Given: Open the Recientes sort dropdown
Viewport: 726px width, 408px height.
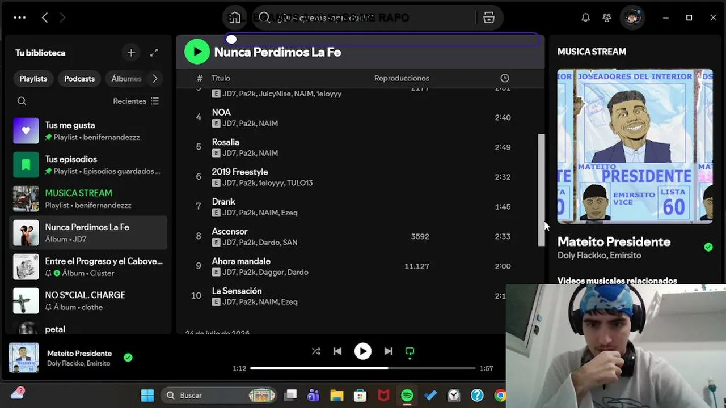Looking at the screenshot, I should 136,101.
